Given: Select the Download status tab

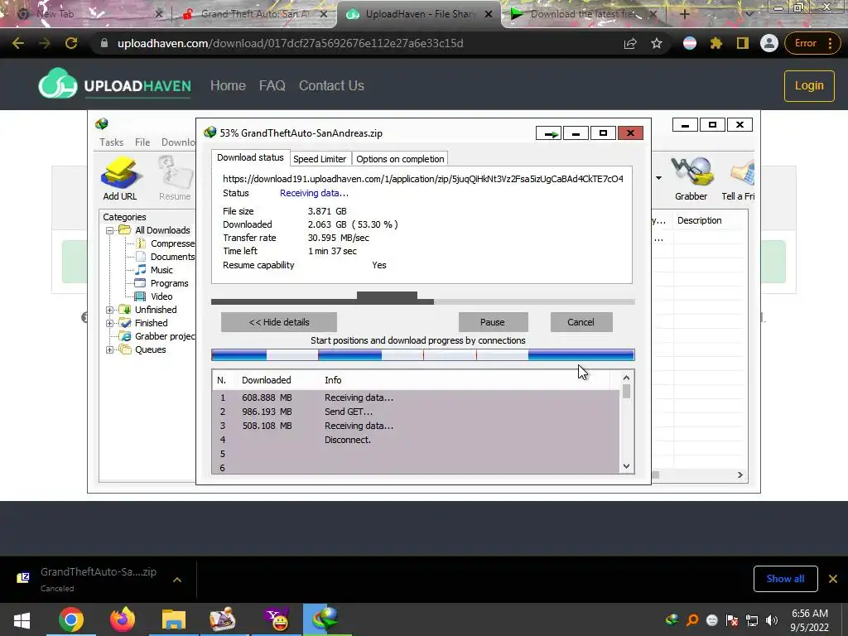Looking at the screenshot, I should pos(250,157).
